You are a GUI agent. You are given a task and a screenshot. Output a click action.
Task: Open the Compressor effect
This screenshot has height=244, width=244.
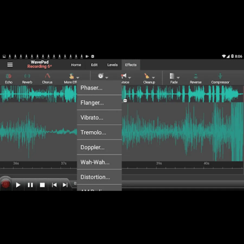coord(220,78)
